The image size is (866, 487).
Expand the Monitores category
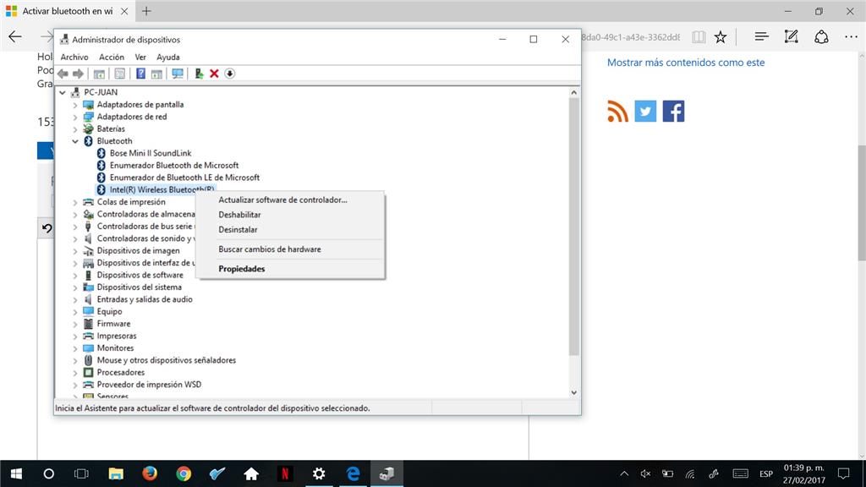[x=75, y=347]
